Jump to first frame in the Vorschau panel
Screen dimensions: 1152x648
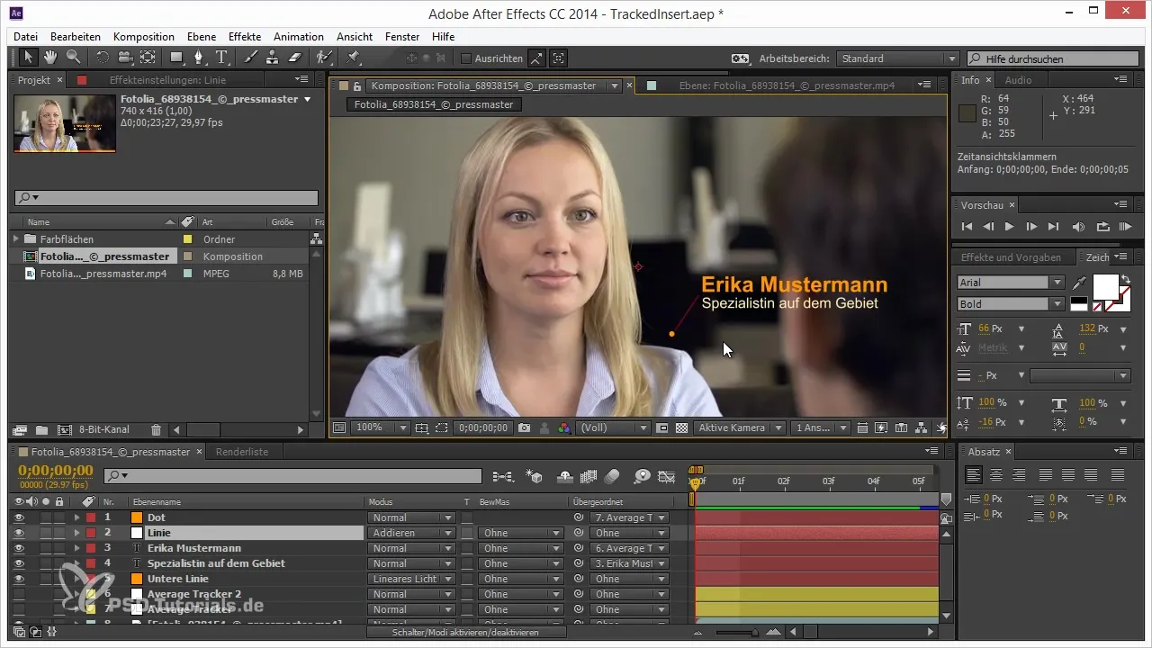(x=967, y=226)
